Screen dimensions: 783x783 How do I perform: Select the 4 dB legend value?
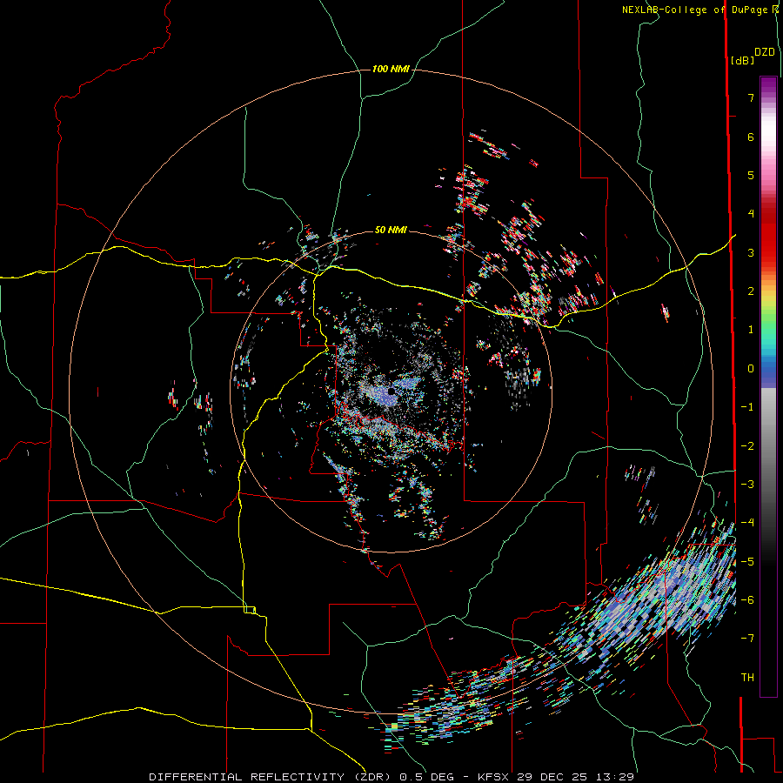click(x=751, y=214)
